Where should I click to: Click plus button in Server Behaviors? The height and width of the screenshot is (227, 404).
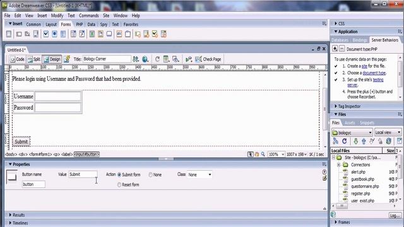pos(335,49)
